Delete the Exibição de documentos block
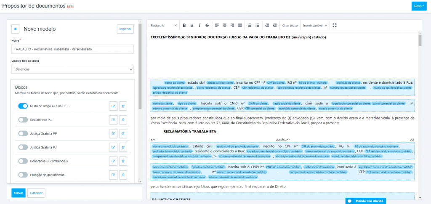This screenshot has height=204, width=431. (123, 175)
